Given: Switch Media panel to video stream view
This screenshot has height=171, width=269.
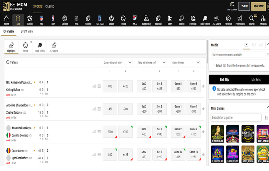Looking at the screenshot, I should 246,45.
